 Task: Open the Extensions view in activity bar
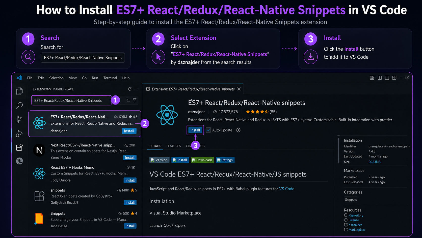pos(19,147)
